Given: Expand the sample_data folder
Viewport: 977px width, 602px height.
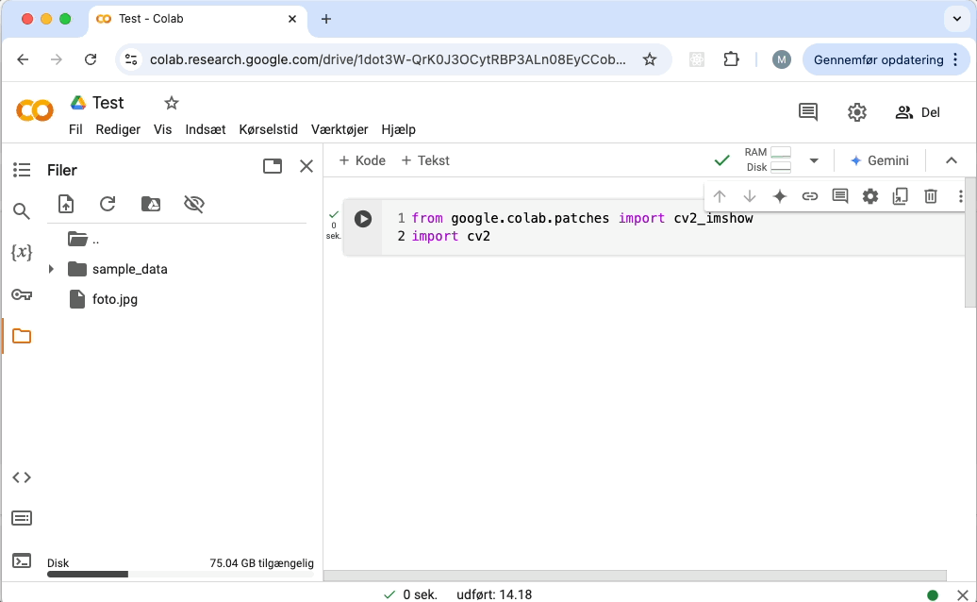Looking at the screenshot, I should coord(51,269).
